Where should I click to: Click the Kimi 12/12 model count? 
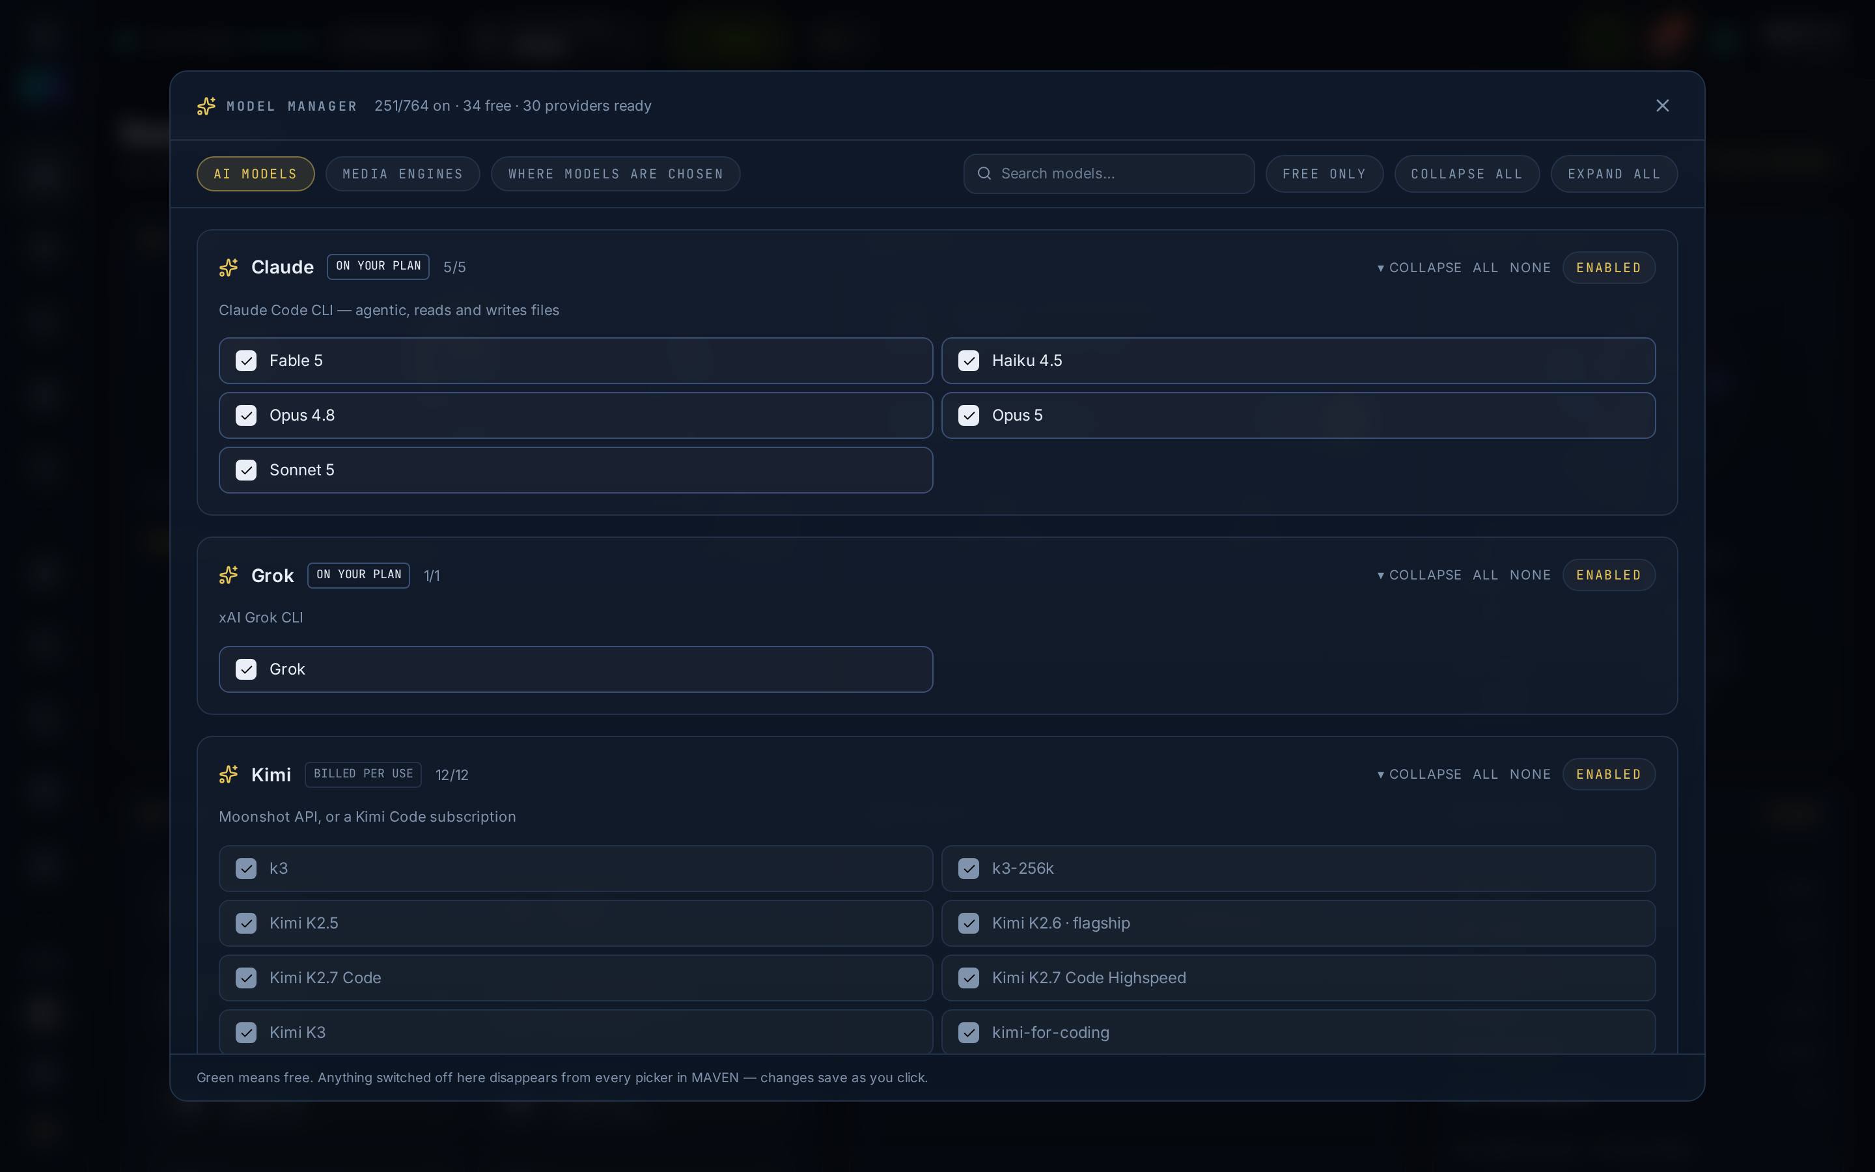(x=452, y=775)
